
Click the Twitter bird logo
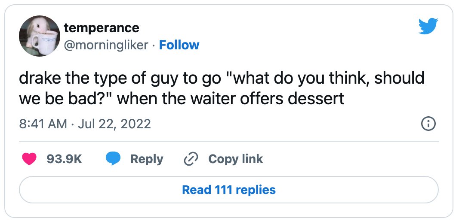click(x=428, y=26)
